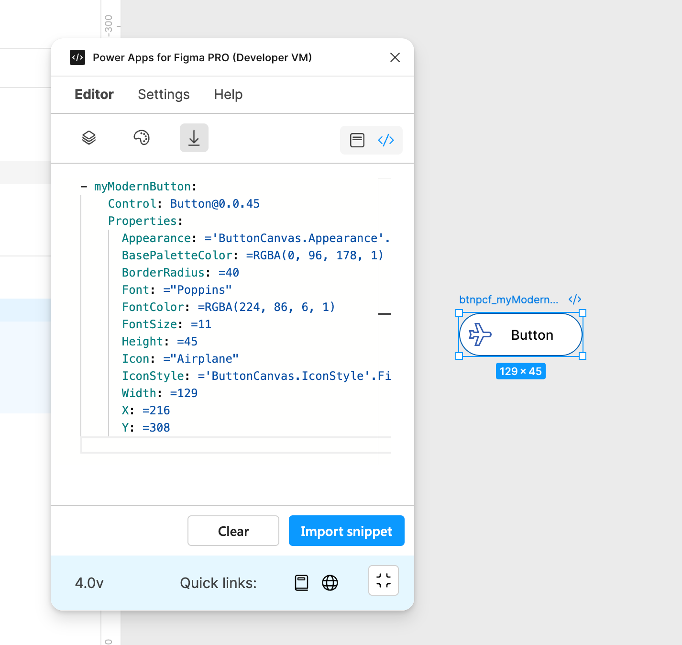Image resolution: width=682 pixels, height=645 pixels.
Task: Click the Clear button
Action: [233, 531]
